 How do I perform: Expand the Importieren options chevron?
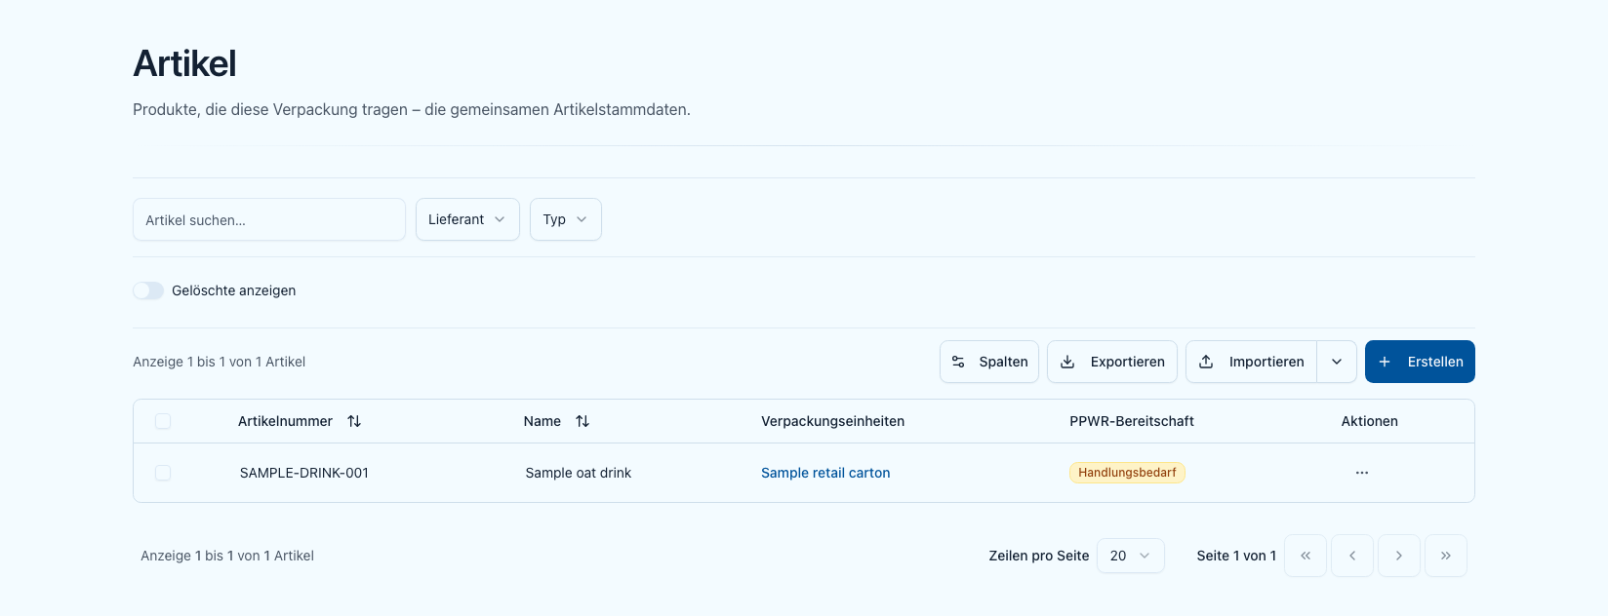pyautogui.click(x=1337, y=362)
